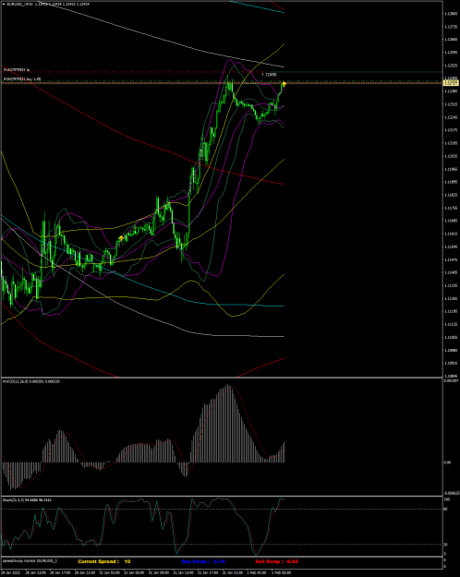Select the buy 1.00 order line label
460x577 pixels.
22,78
